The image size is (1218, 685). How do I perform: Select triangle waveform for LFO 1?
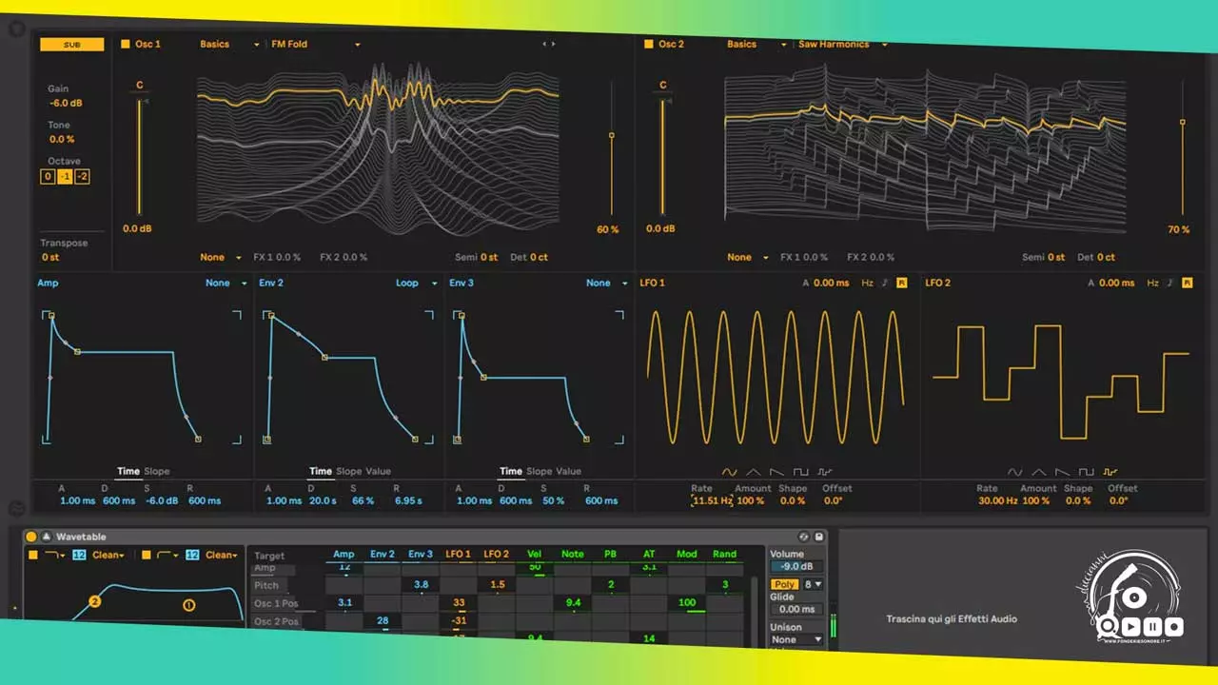coord(754,472)
